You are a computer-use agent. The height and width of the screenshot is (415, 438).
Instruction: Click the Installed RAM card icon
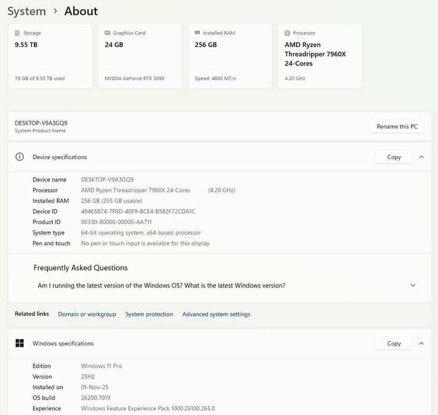coord(197,33)
